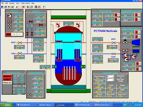Click the containment vent valve icon
143x107 pixels.
point(29,95)
